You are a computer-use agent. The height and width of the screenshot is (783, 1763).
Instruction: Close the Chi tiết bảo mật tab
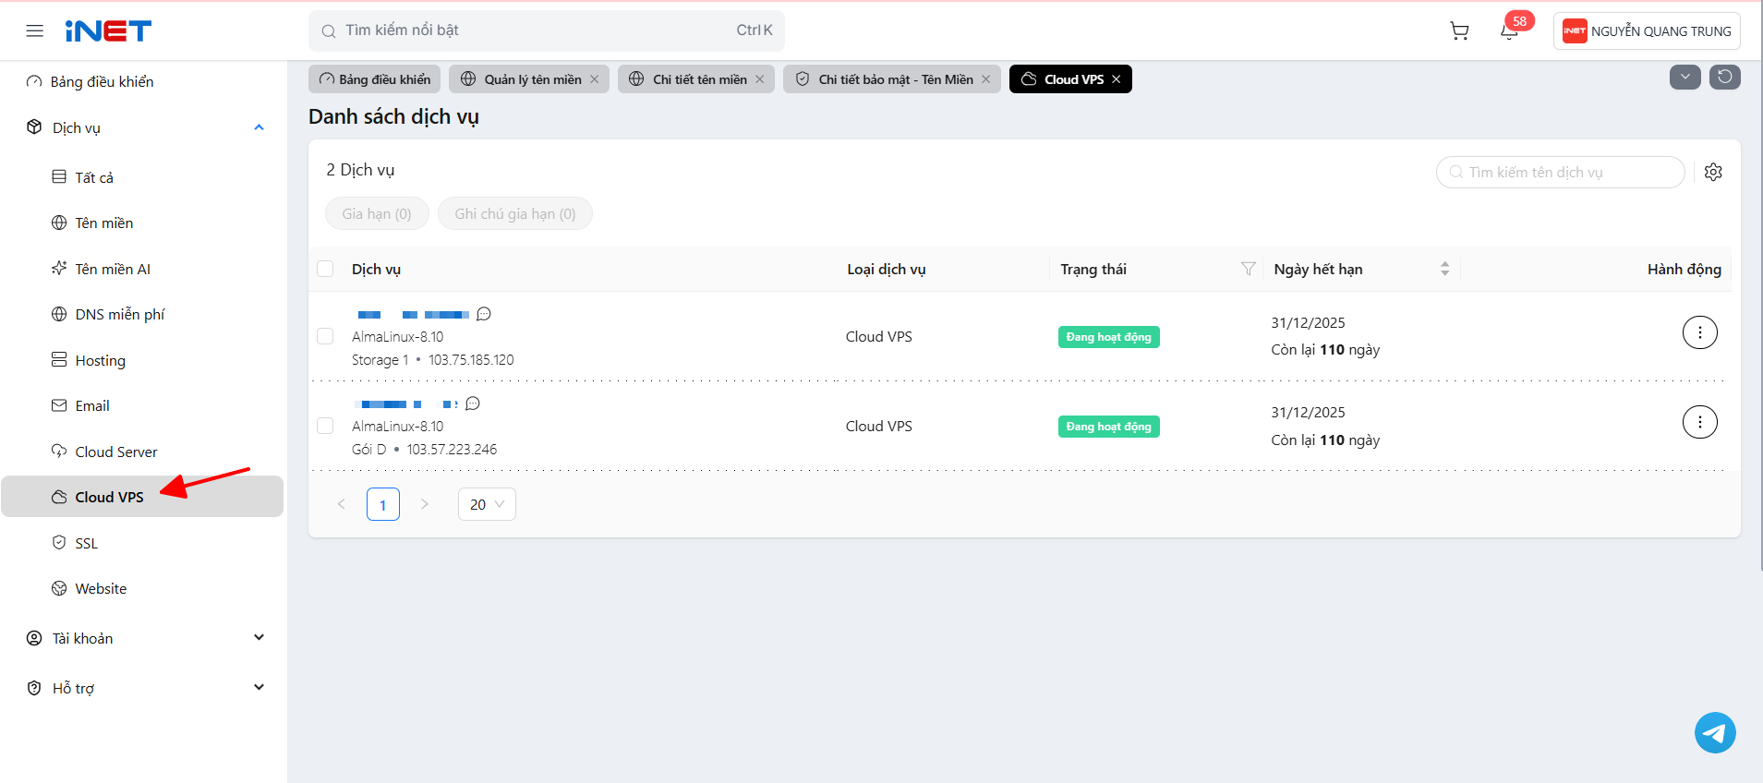(x=986, y=79)
